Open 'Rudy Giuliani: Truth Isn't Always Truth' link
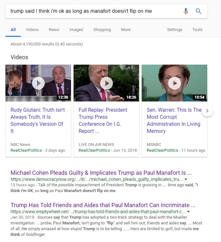This screenshot has width=221, height=242. pyautogui.click(x=38, y=120)
